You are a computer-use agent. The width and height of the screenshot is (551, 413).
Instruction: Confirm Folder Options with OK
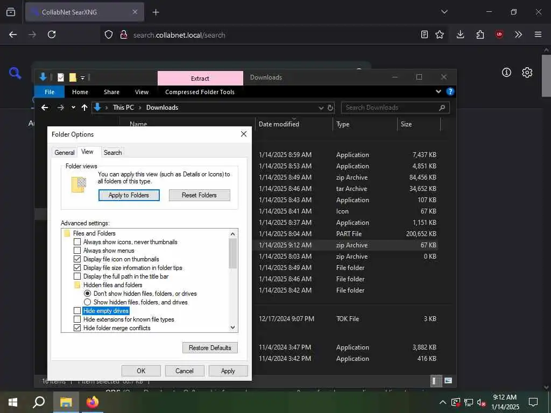pos(141,371)
